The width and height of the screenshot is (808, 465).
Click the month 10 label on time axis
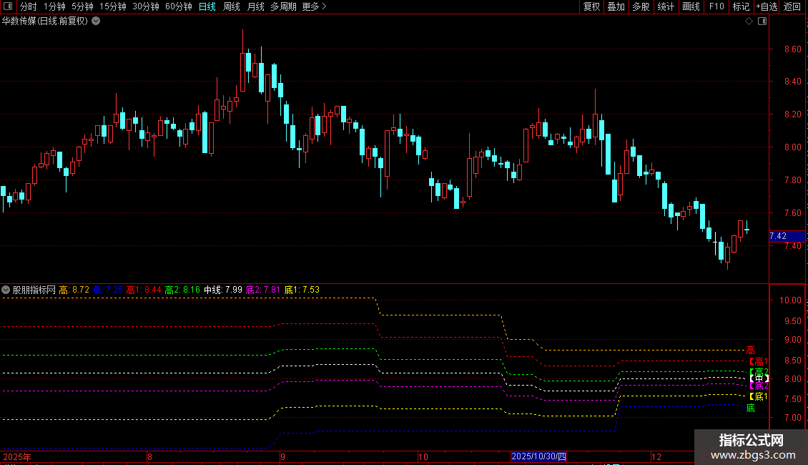423,456
